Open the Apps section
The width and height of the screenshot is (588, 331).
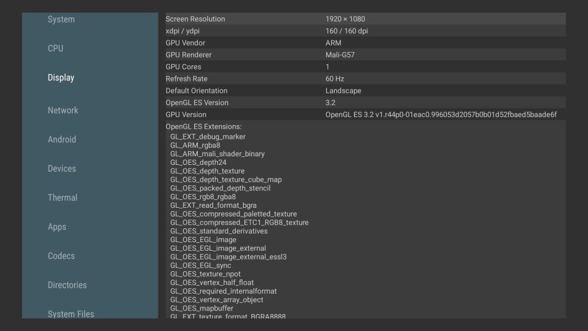pos(57,227)
